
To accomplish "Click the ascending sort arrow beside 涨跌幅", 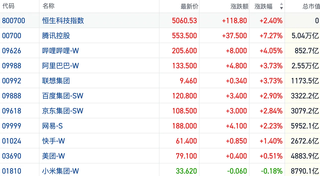I will pos(281,4).
